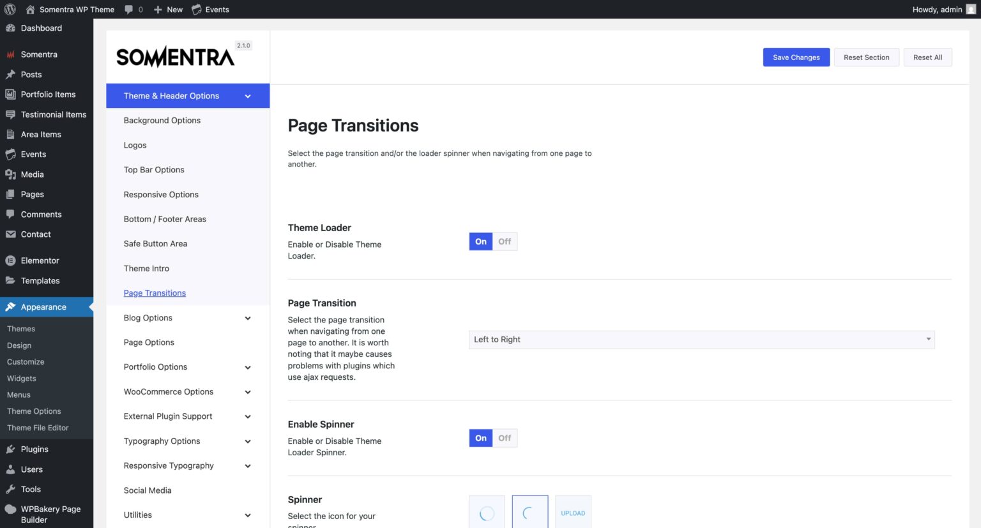This screenshot has width=981, height=528.
Task: Disable the Theme Loader
Action: point(504,241)
